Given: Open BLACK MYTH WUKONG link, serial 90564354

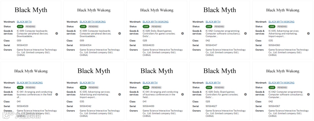Looking at the screenshot, I should coord(92,22).
